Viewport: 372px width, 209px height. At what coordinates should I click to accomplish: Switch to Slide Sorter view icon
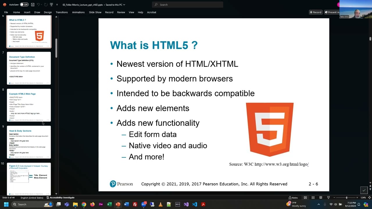[x=313, y=198]
